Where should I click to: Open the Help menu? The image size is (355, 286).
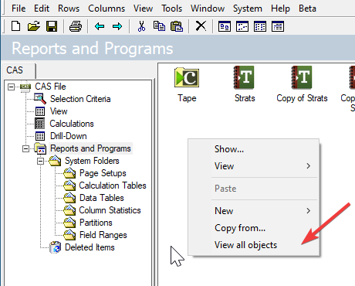(280, 9)
